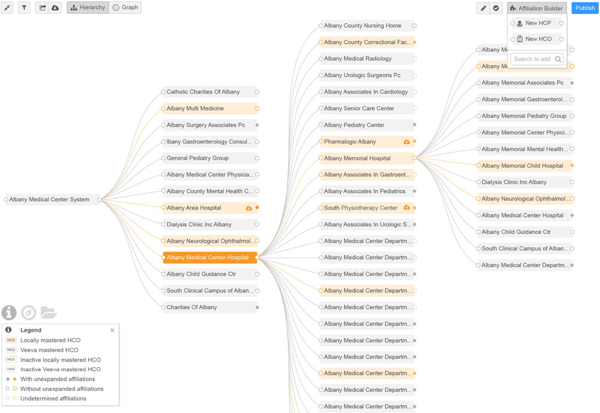Click the Legend info icon in panel header
Image resolution: width=600 pixels, height=413 pixels.
[8, 330]
